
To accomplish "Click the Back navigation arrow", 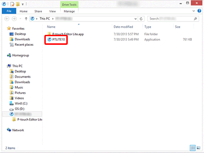I will click(7, 19).
